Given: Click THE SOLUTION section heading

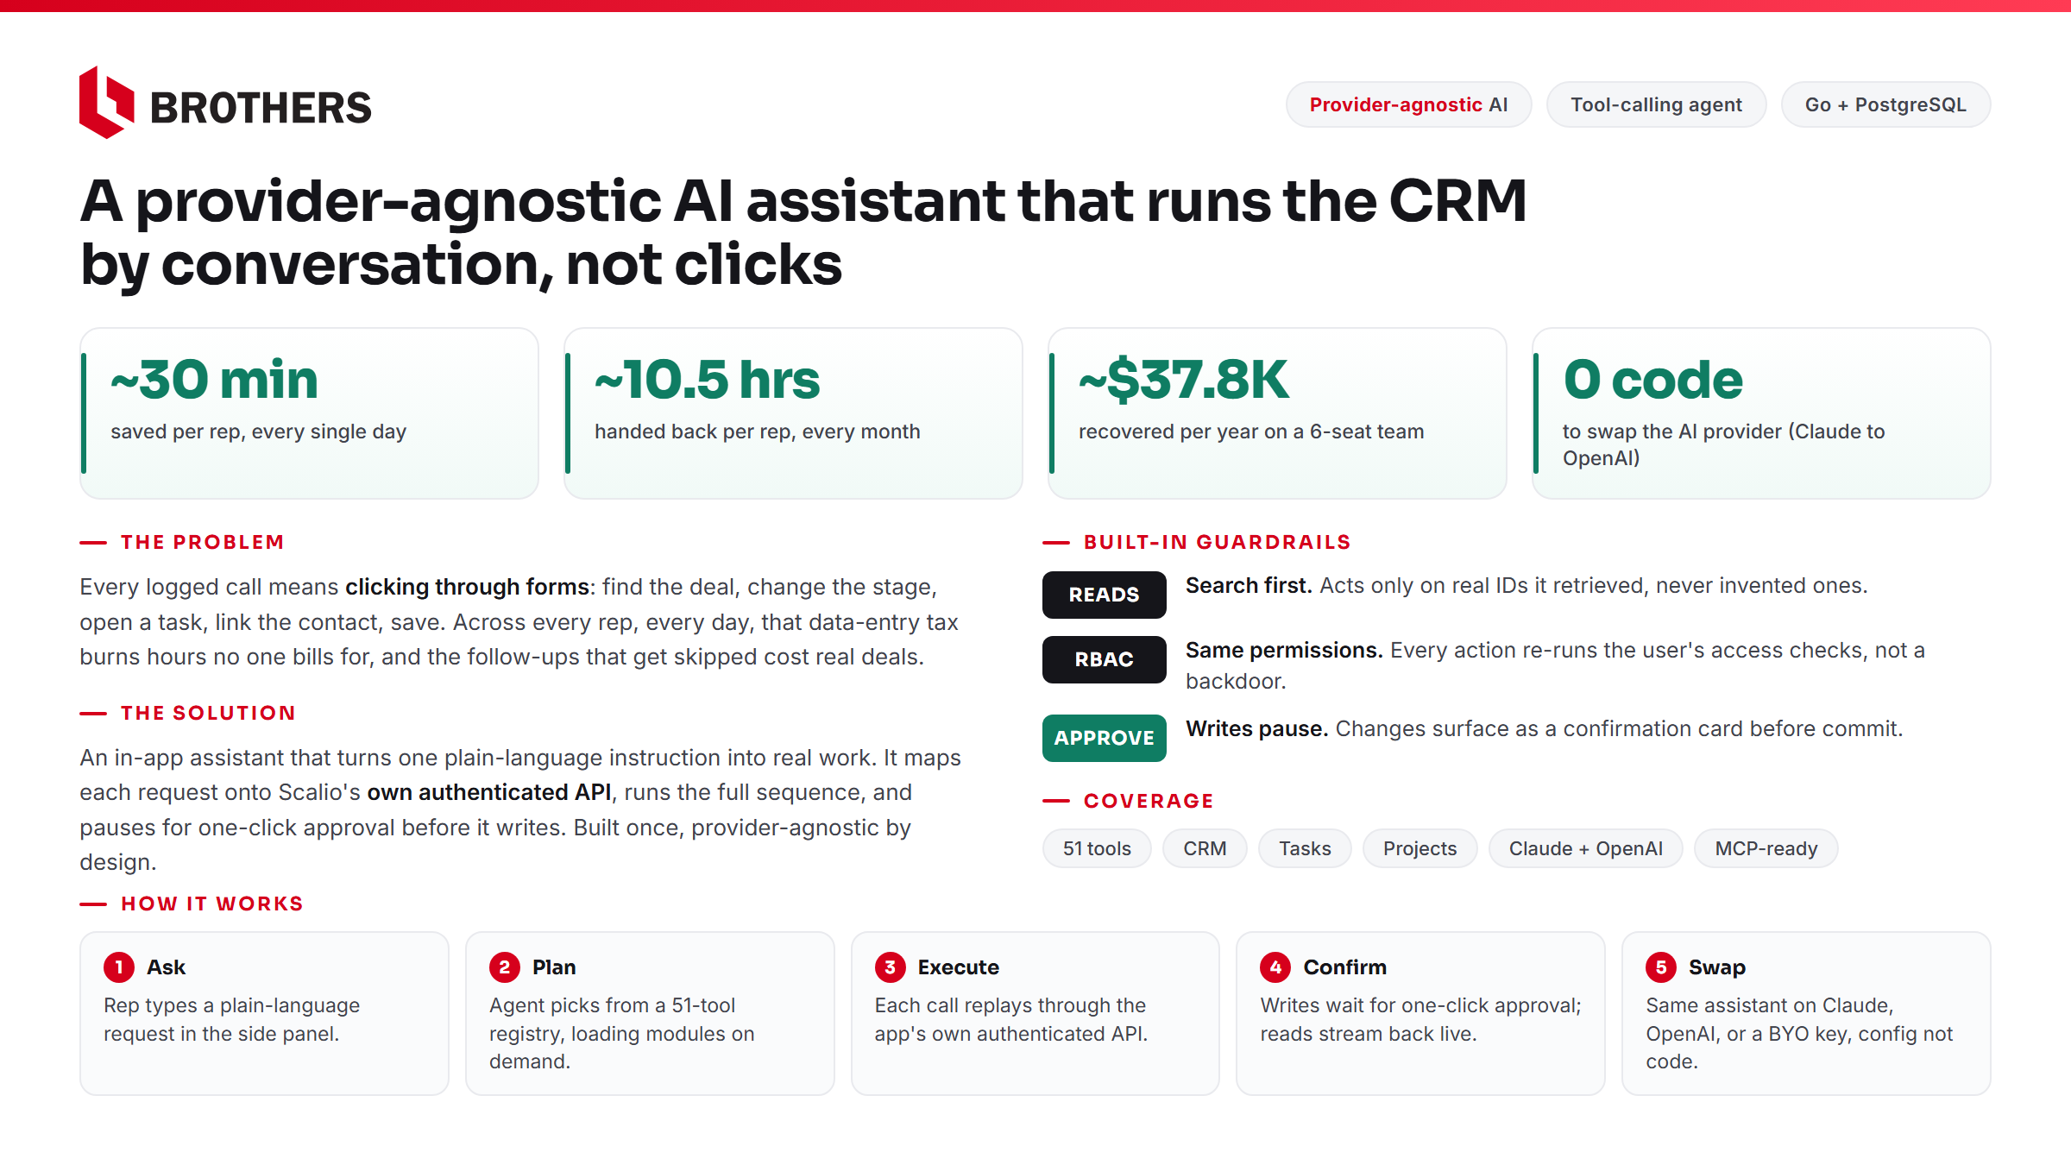Looking at the screenshot, I should (208, 713).
